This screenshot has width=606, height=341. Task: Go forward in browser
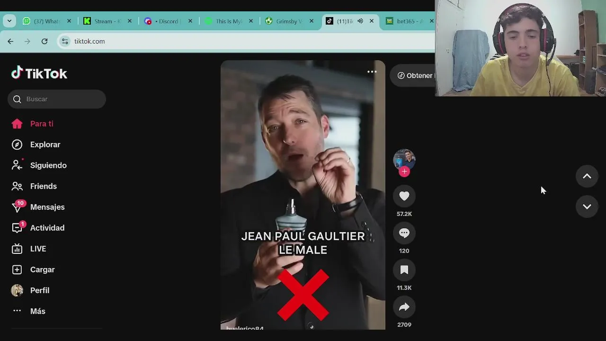tap(27, 41)
